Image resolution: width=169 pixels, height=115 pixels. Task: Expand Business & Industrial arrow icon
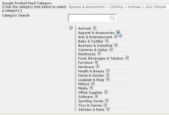point(116,45)
